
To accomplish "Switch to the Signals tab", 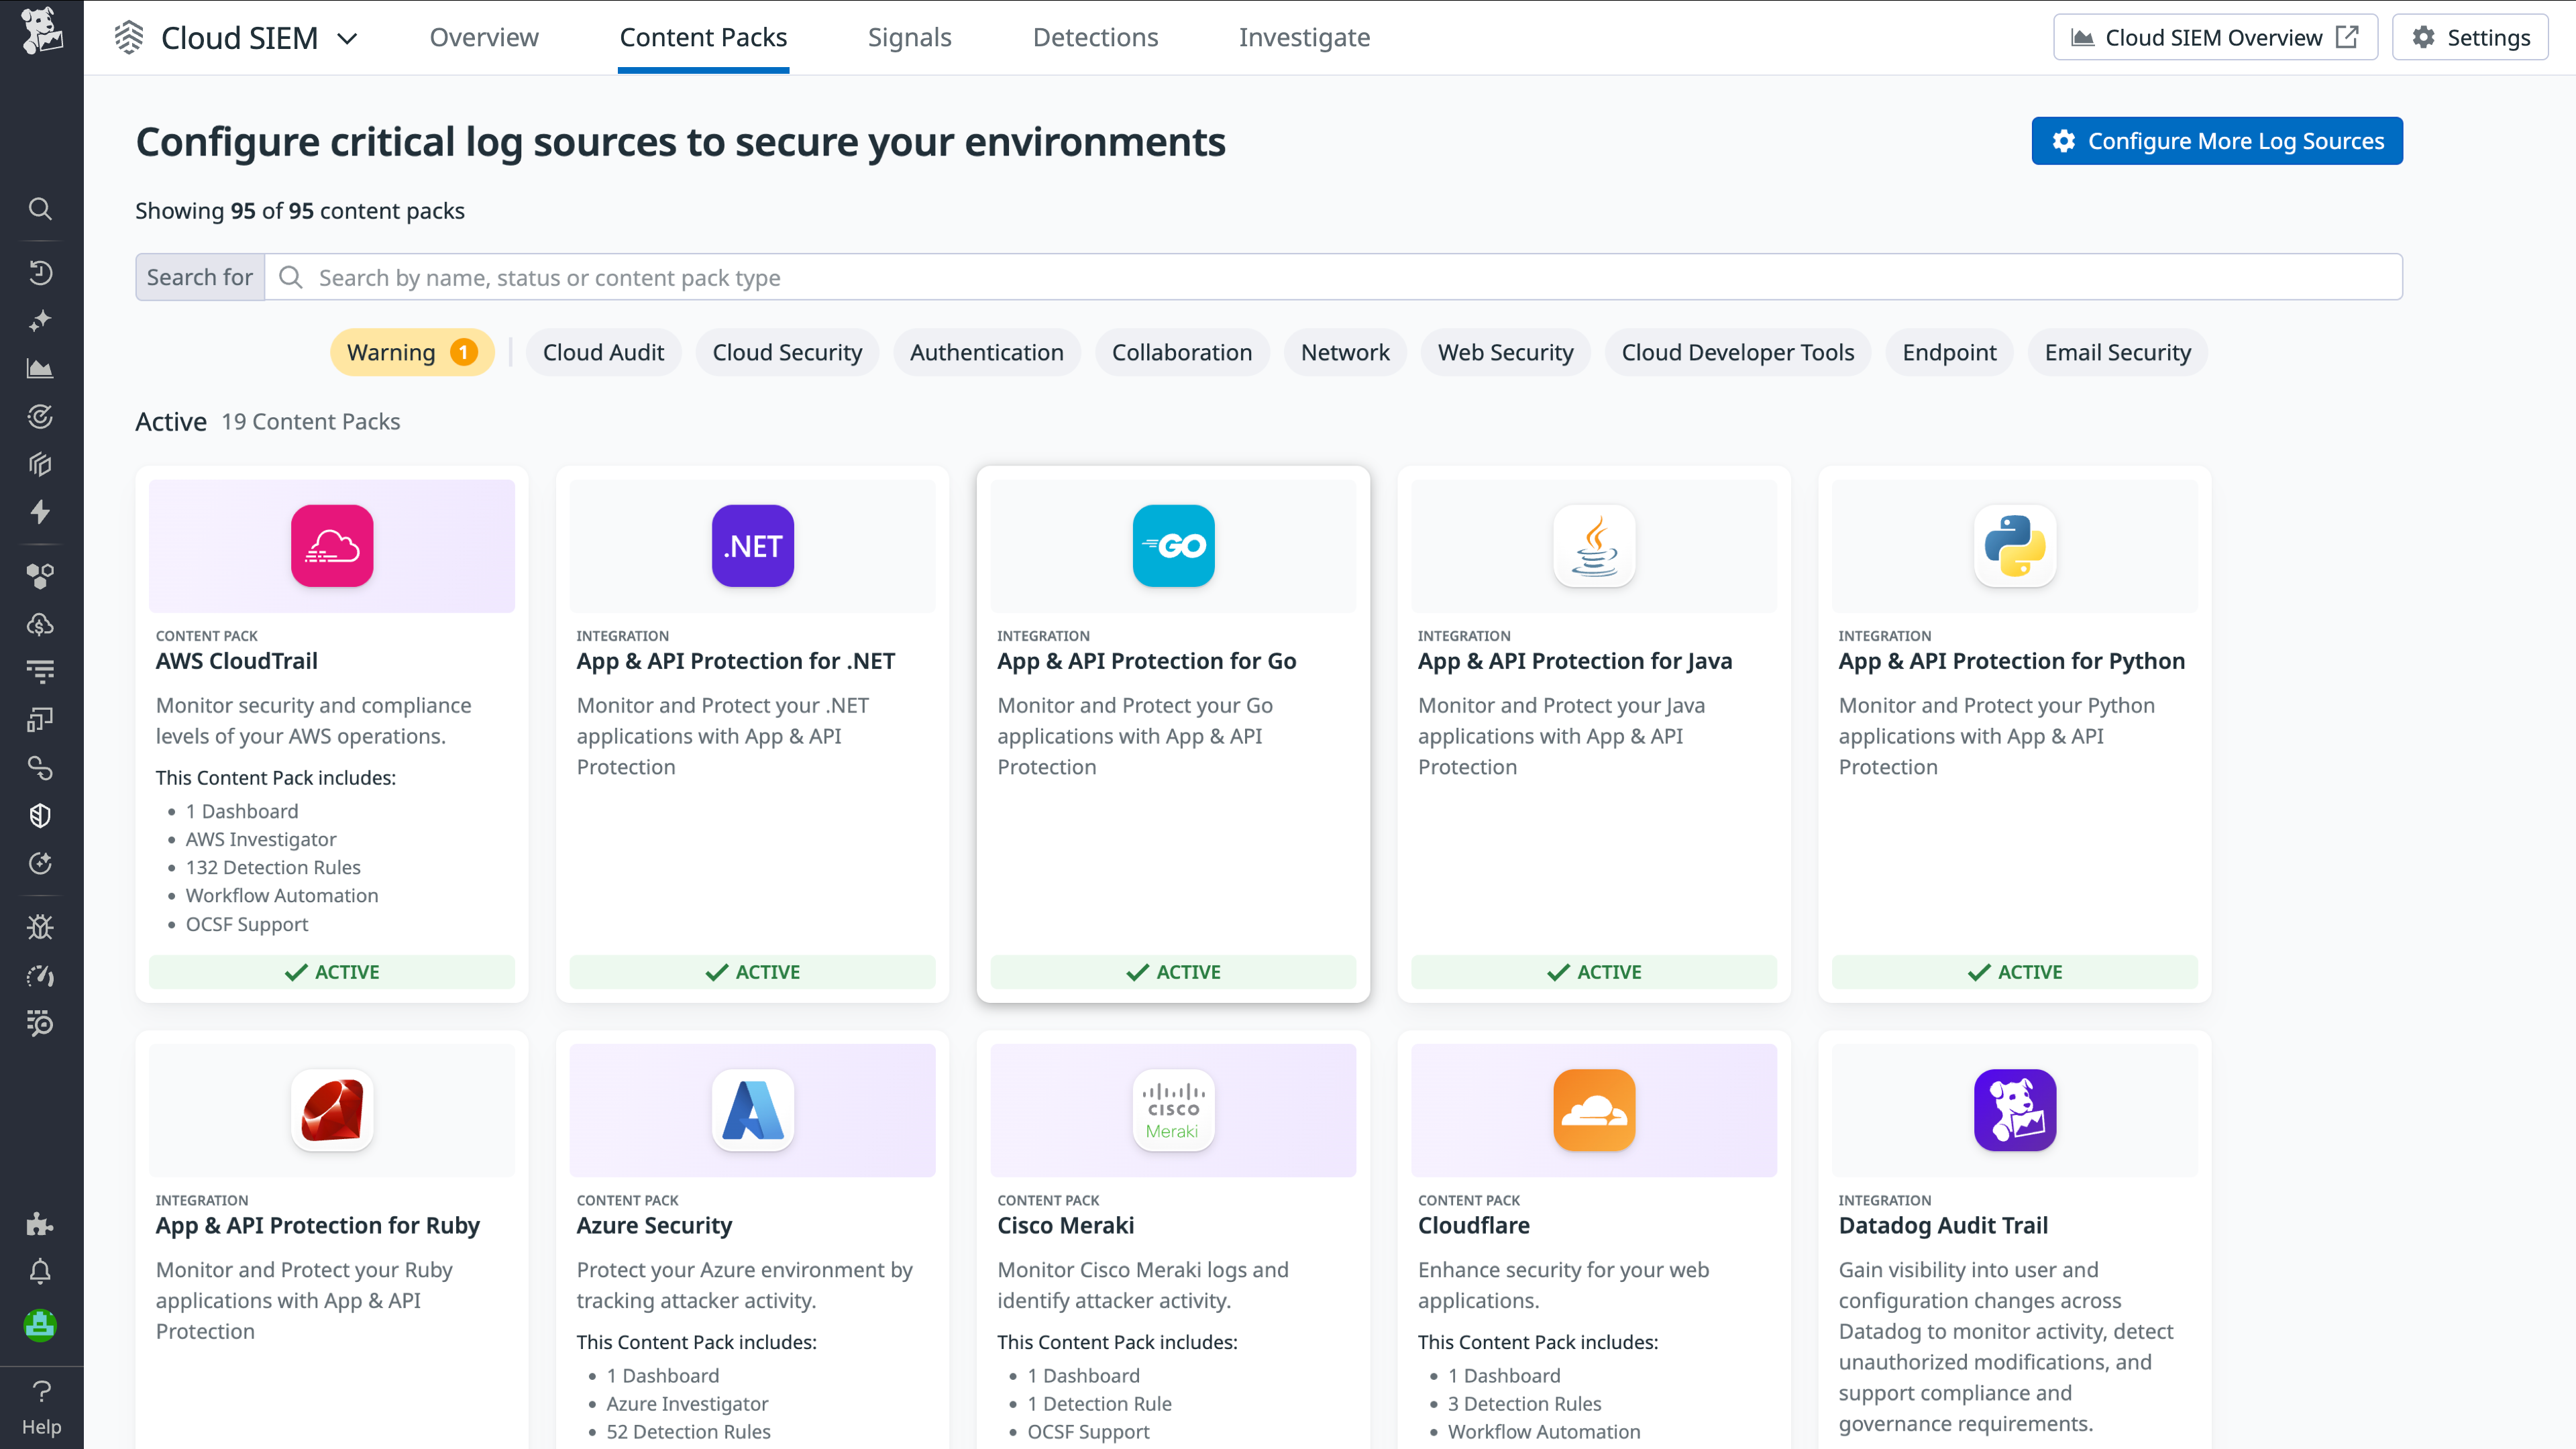I will [x=909, y=37].
